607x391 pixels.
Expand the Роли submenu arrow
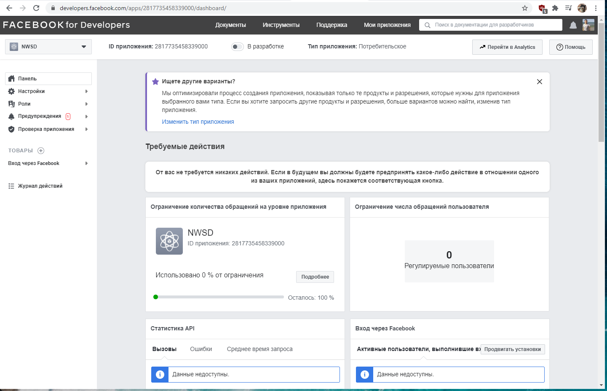[x=86, y=104]
